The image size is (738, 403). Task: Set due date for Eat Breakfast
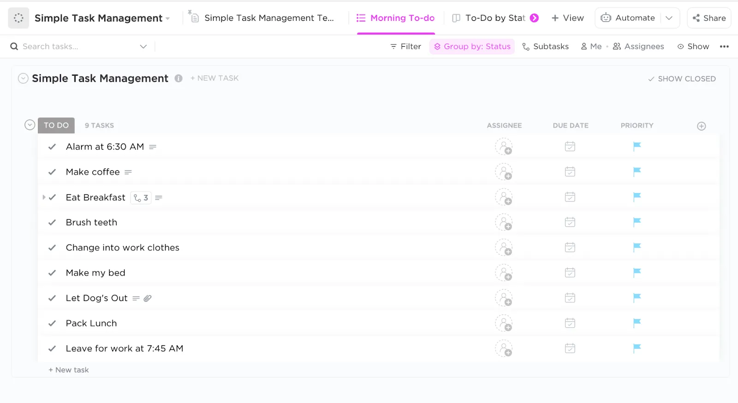click(570, 197)
